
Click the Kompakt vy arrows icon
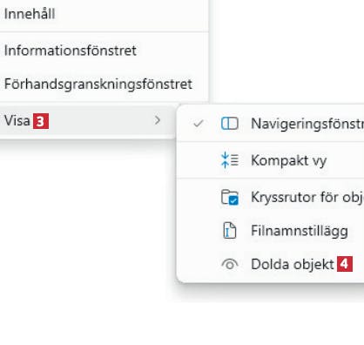(x=230, y=160)
